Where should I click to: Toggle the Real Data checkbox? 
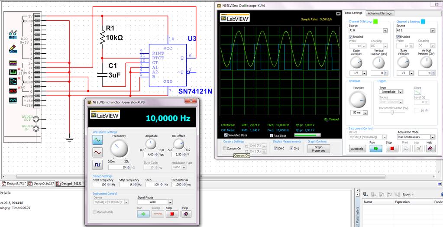271,136
